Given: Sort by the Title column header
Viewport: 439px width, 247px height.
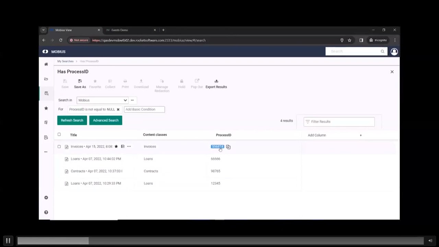Looking at the screenshot, I should [x=73, y=135].
